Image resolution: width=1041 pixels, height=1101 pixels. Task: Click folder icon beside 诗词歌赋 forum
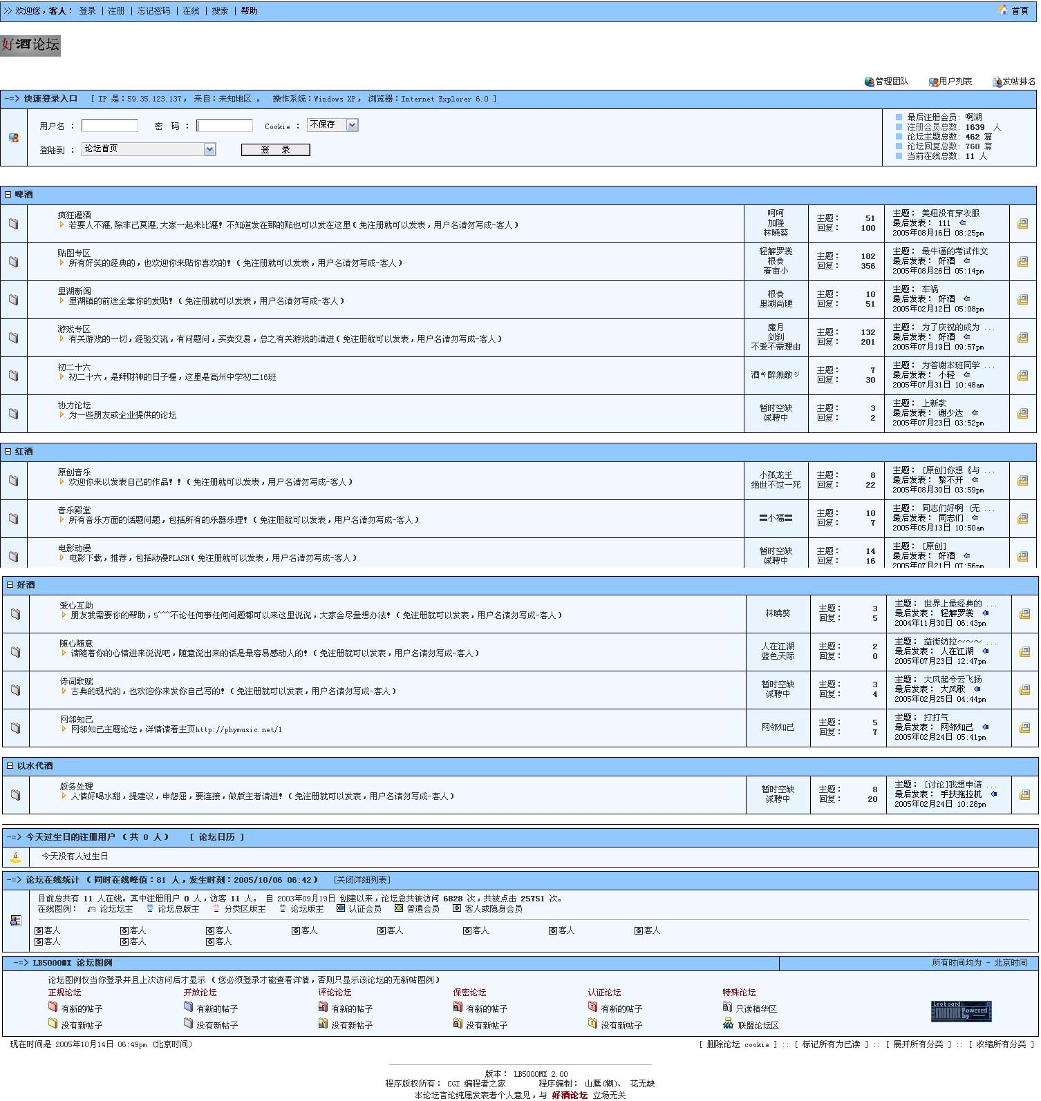(16, 690)
